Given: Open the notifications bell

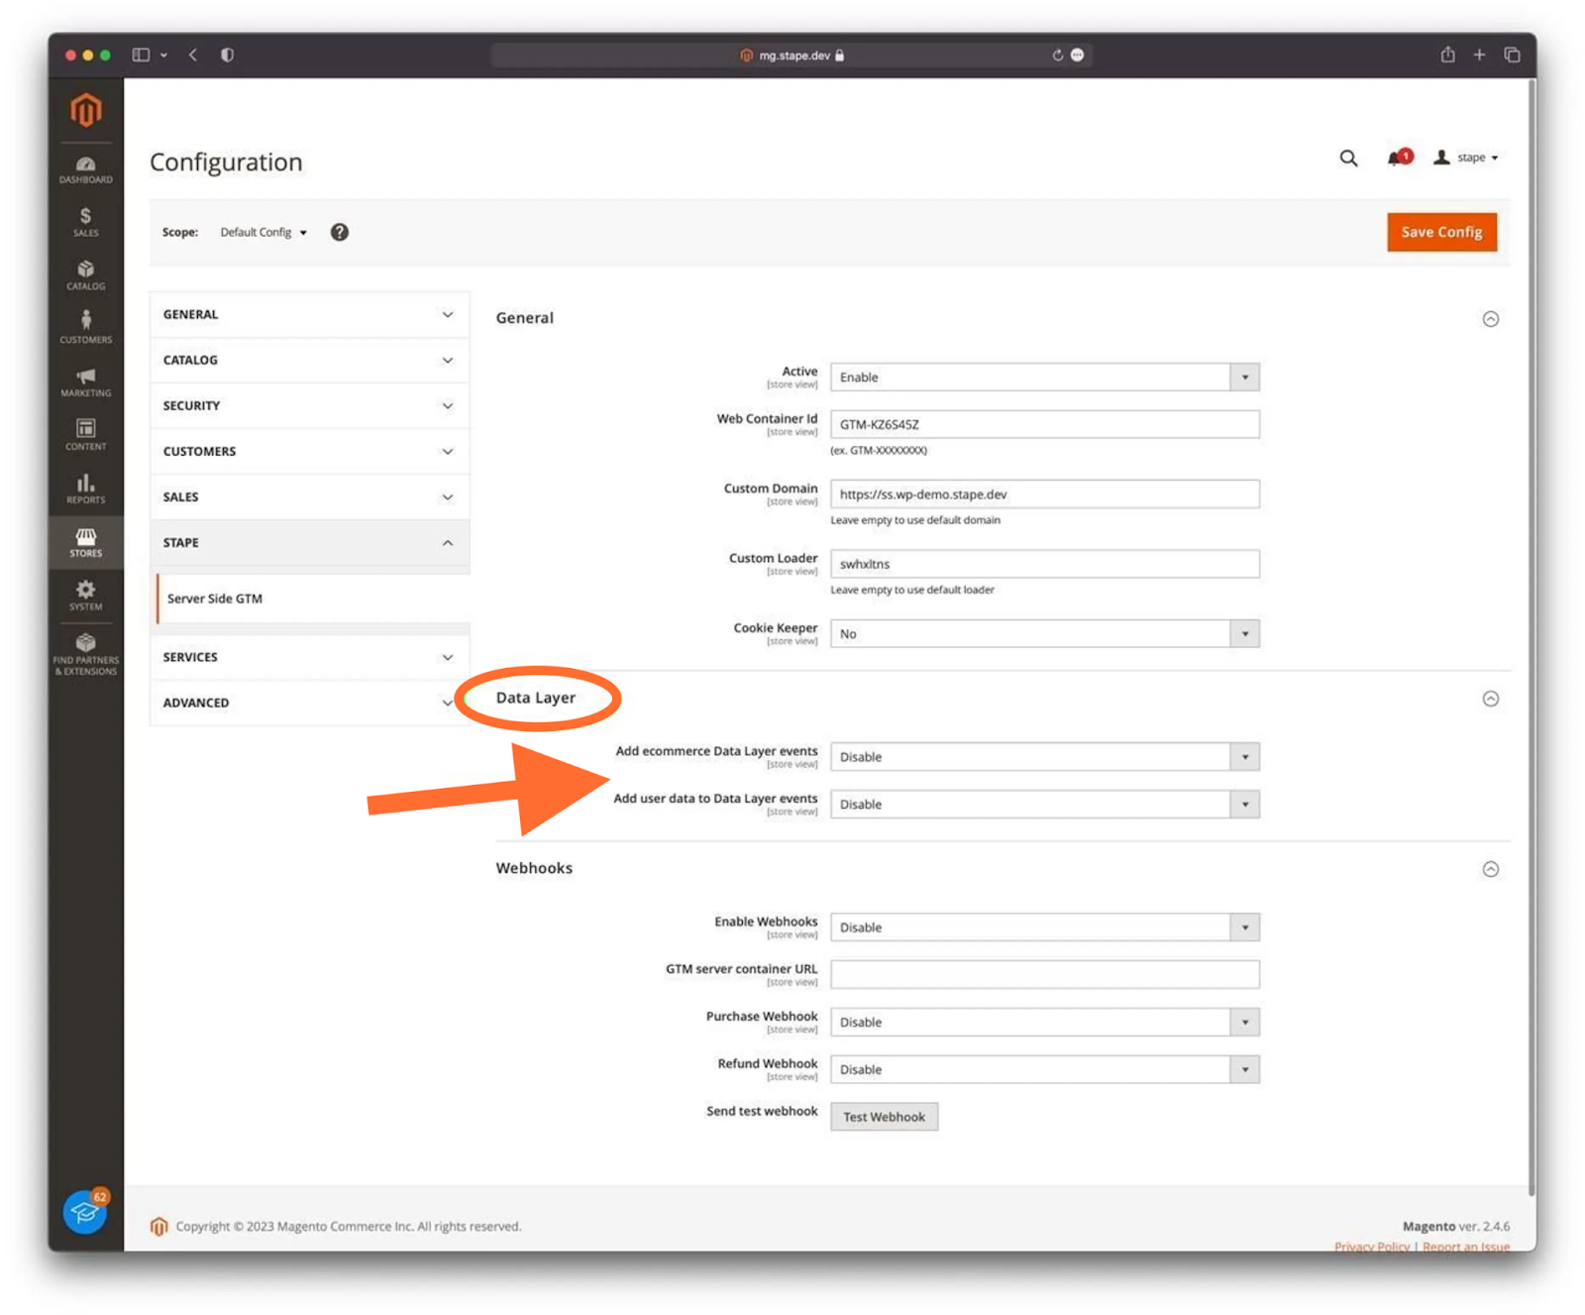Looking at the screenshot, I should [1399, 158].
